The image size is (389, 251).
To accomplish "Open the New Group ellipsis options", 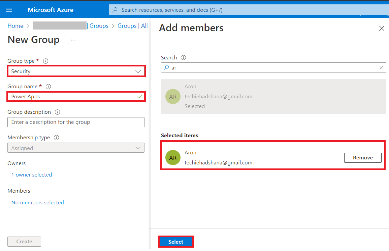I will [73, 40].
